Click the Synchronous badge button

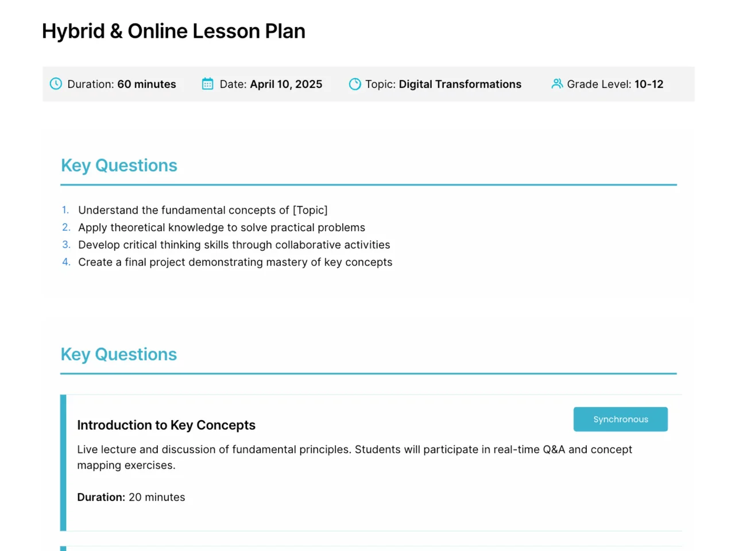[620, 419]
